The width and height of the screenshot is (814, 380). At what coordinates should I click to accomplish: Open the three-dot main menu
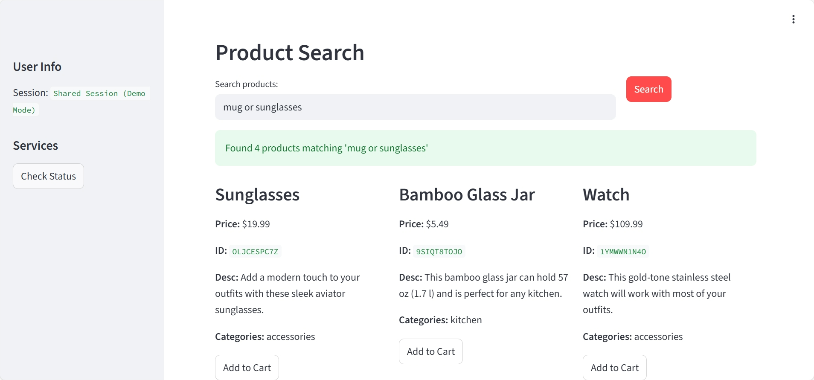point(793,19)
